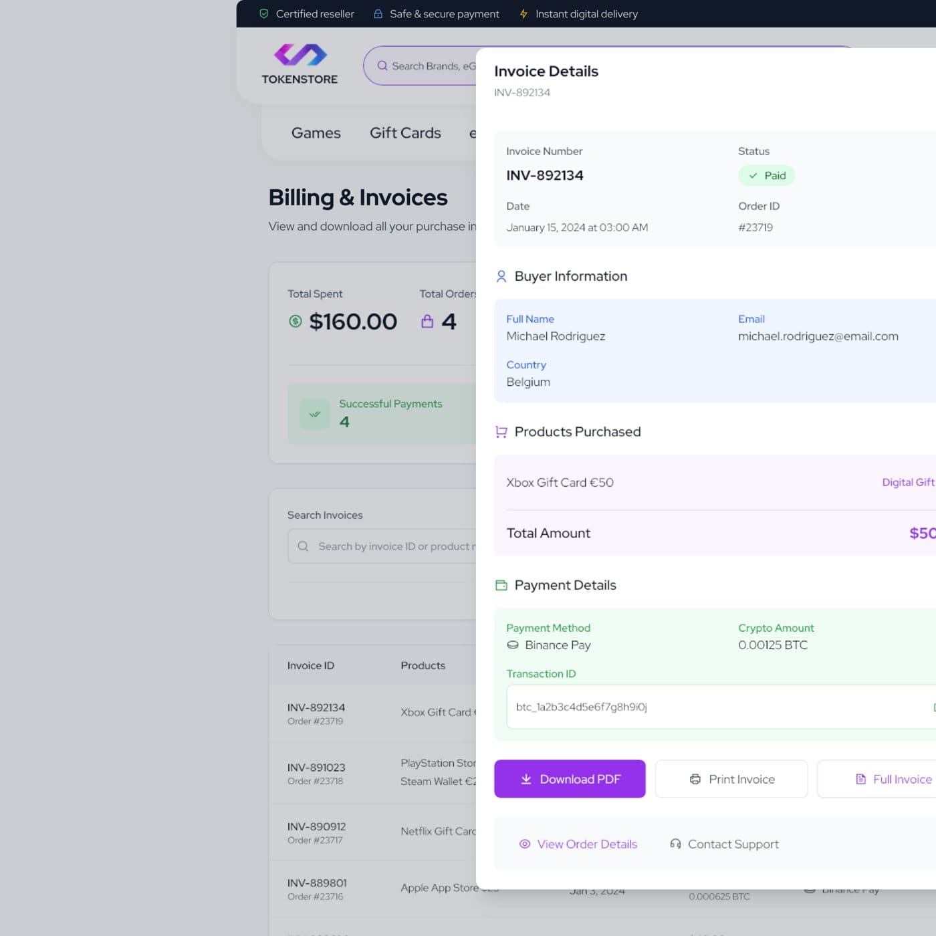Screen dimensions: 936x936
Task: Click the country value Belgium
Action: click(x=528, y=382)
